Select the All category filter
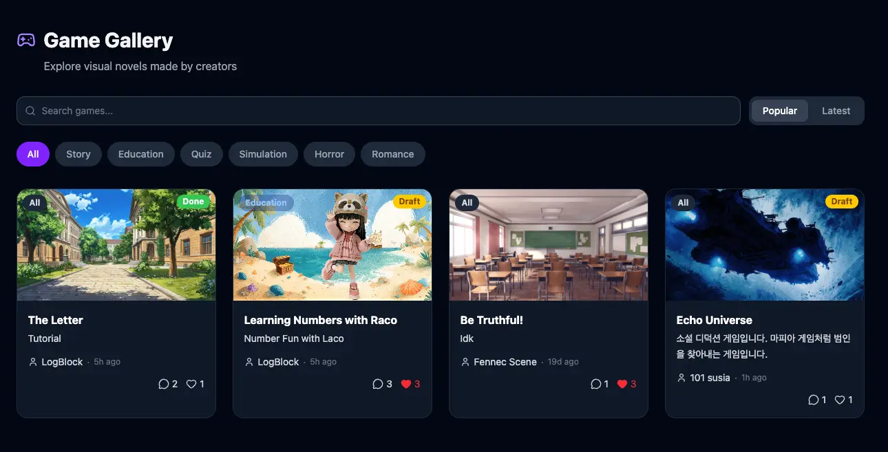The height and width of the screenshot is (452, 888). point(33,154)
